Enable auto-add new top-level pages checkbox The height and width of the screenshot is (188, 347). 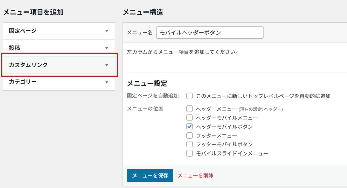click(x=190, y=96)
